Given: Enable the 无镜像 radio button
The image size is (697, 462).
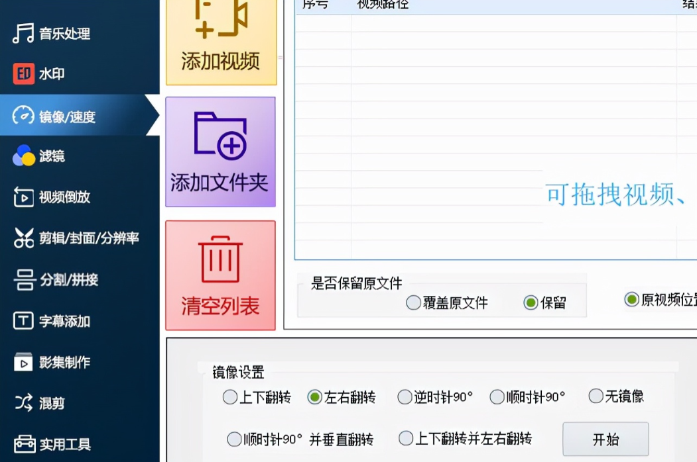Looking at the screenshot, I should [596, 396].
